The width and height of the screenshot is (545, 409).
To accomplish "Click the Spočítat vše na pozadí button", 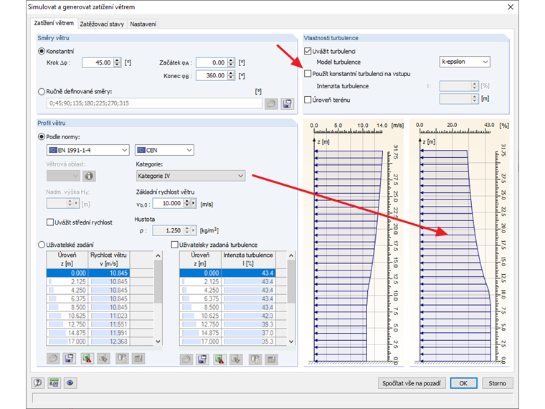I will tap(412, 383).
